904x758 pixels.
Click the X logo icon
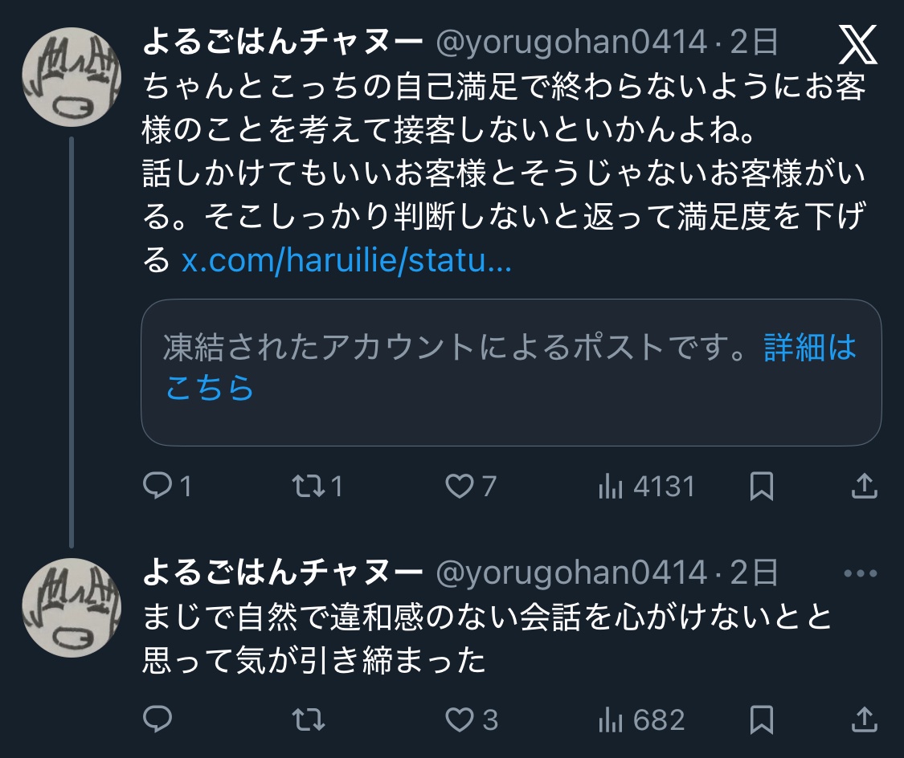click(857, 45)
